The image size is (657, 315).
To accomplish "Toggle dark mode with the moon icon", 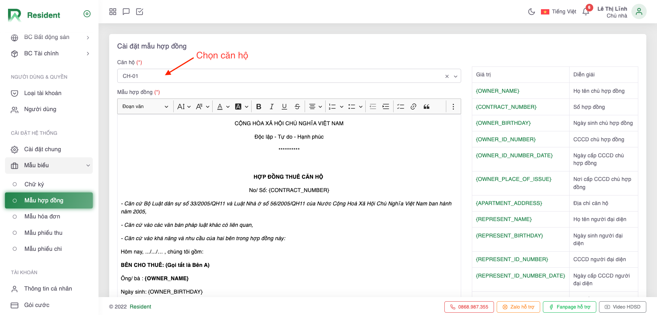I will point(531,12).
